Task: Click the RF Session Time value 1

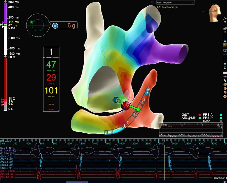Action: (51, 52)
